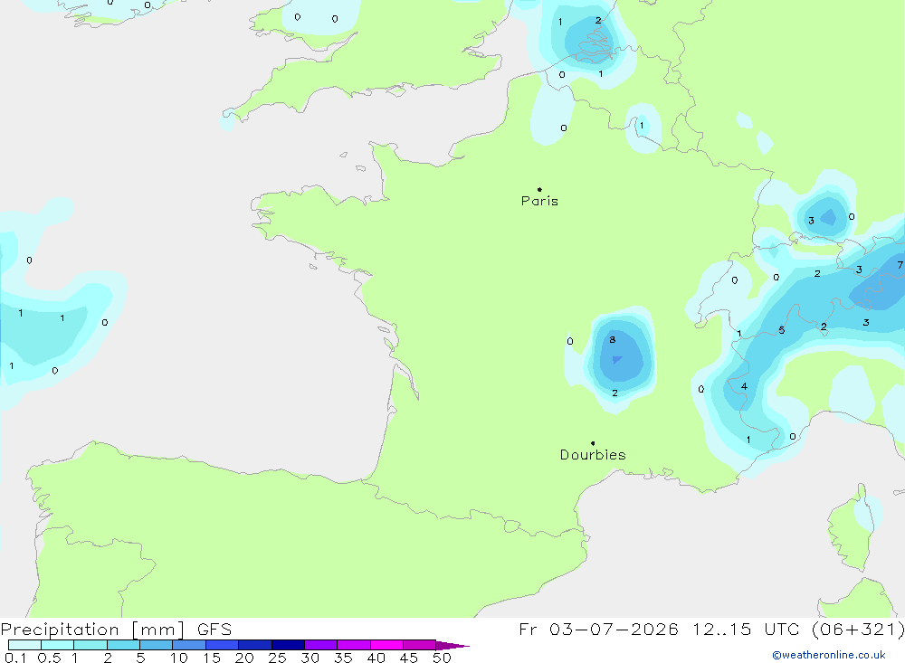The width and height of the screenshot is (905, 663).
Task: Pick the 2–5 mm legend swatch
Action: [x=123, y=645]
